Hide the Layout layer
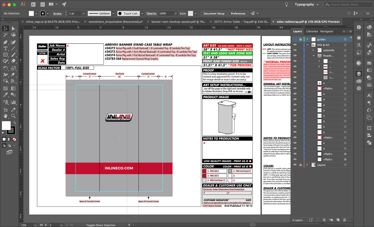 295,165
